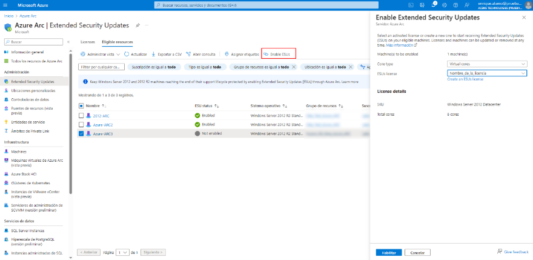Launch Cloud Shell from the top bar
This screenshot has width=533, height=260.
tap(411, 5)
